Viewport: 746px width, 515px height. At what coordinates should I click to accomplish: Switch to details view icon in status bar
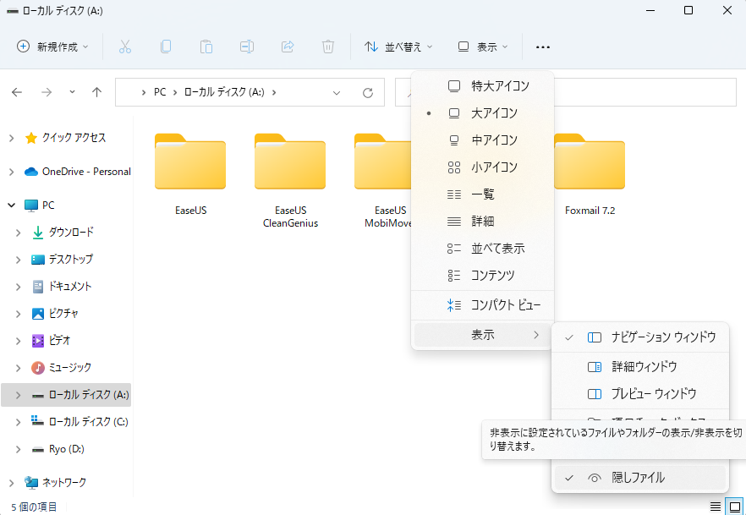[716, 506]
